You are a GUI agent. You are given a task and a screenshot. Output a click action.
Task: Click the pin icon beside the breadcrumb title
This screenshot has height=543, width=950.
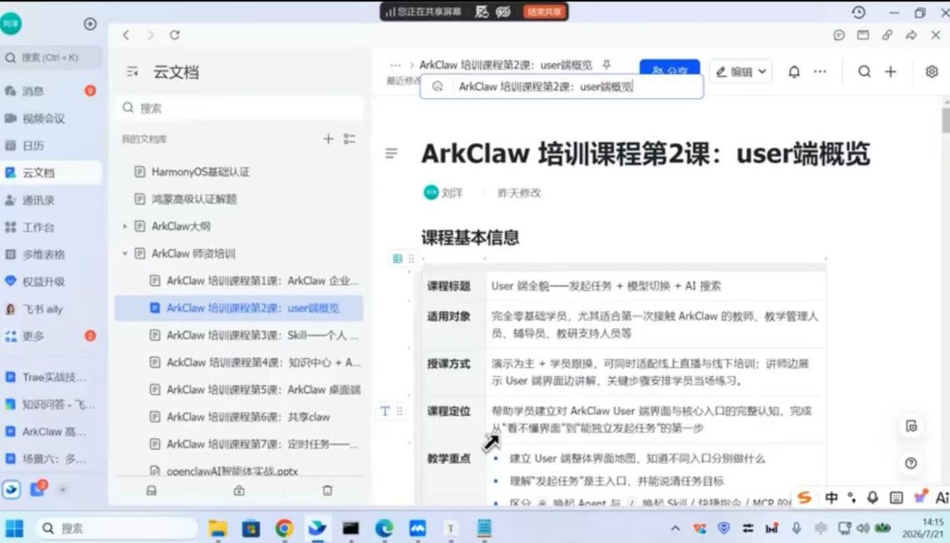click(606, 64)
